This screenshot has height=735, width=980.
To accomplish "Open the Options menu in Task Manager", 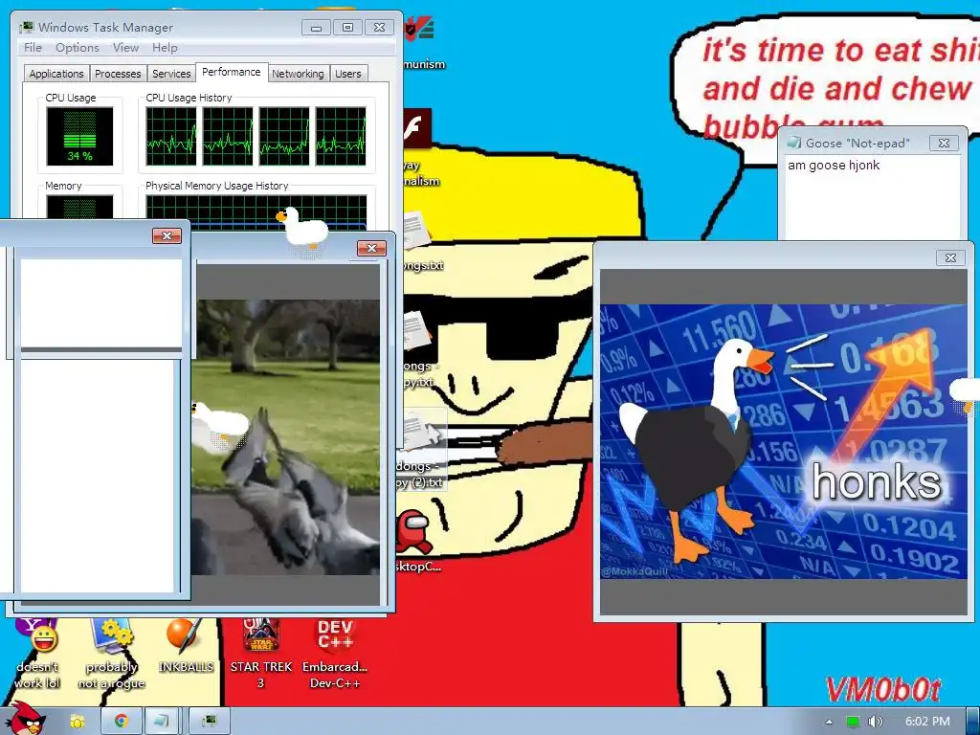I will click(77, 48).
